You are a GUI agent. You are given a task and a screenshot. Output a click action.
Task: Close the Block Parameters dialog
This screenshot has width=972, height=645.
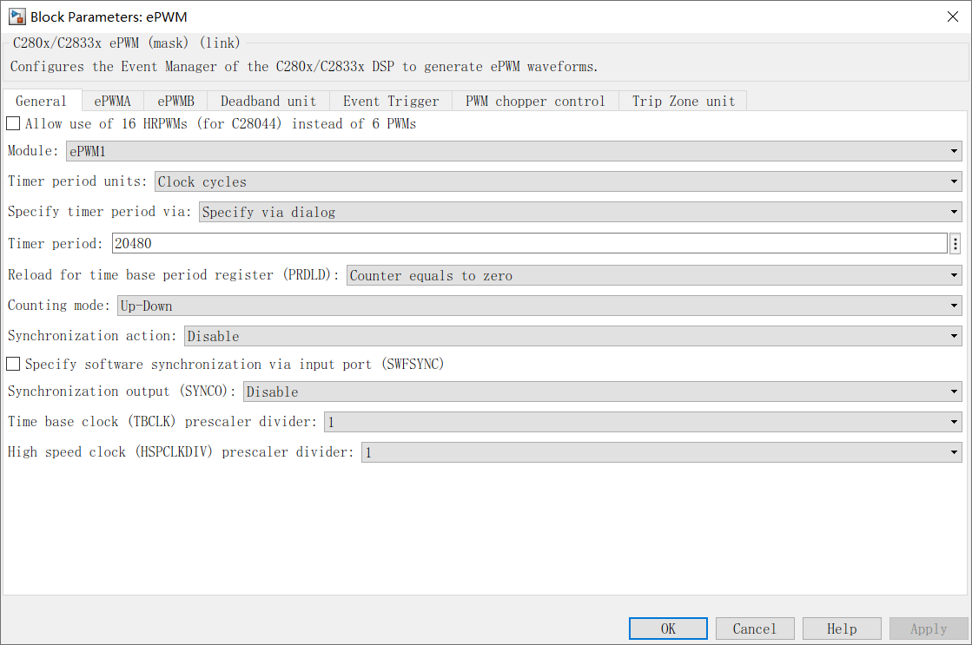pyautogui.click(x=953, y=16)
